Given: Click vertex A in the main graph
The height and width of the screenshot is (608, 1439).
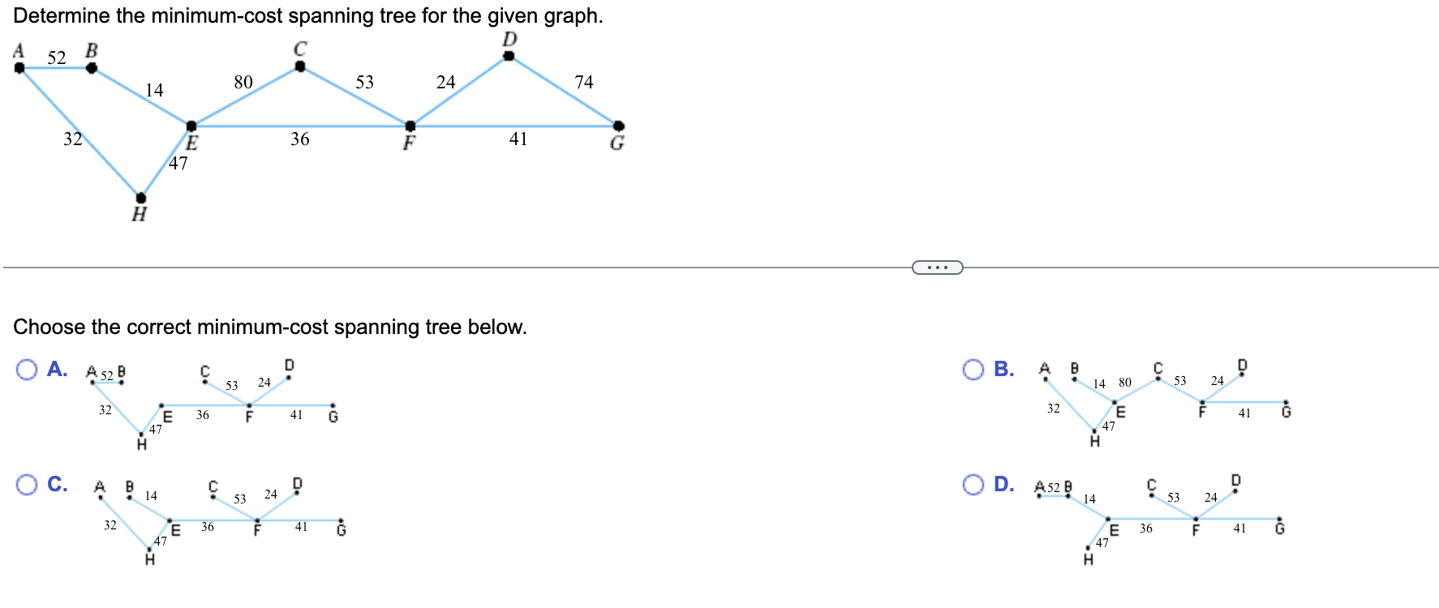Looking at the screenshot, I should (x=19, y=68).
